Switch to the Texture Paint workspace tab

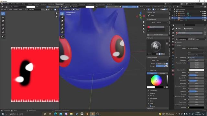click(x=60, y=4)
